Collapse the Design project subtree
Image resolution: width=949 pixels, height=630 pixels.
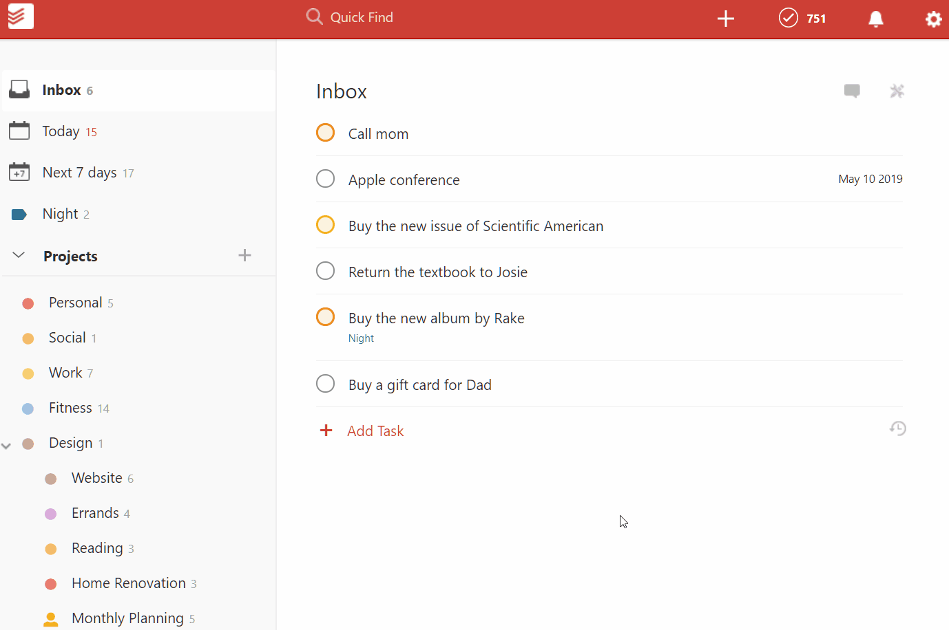point(6,445)
